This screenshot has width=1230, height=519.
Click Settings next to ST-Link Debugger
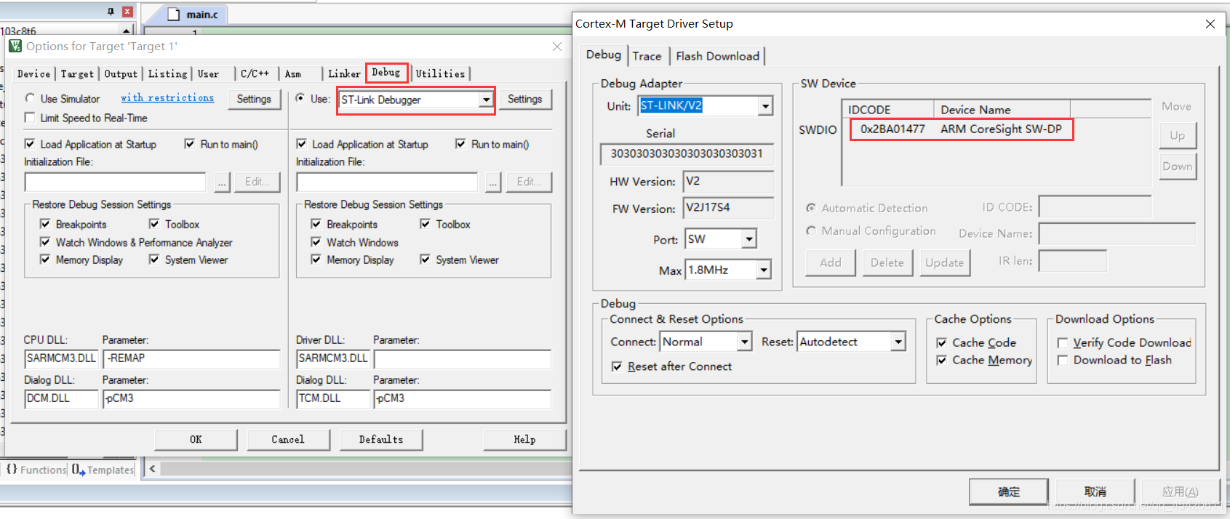tap(525, 99)
